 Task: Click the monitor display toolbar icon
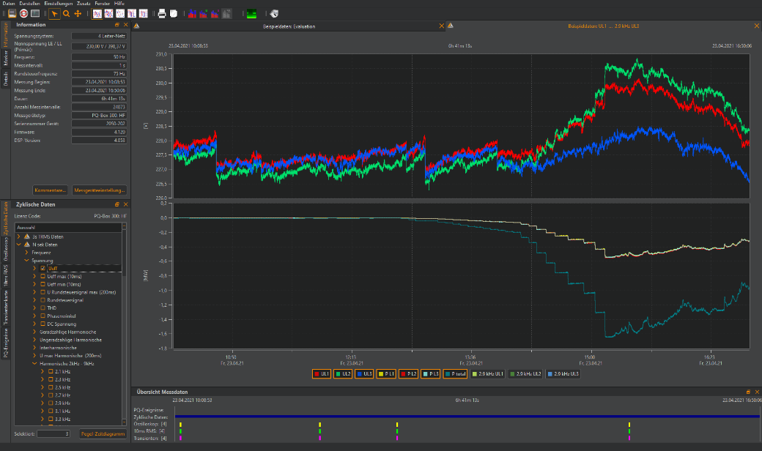[35, 14]
